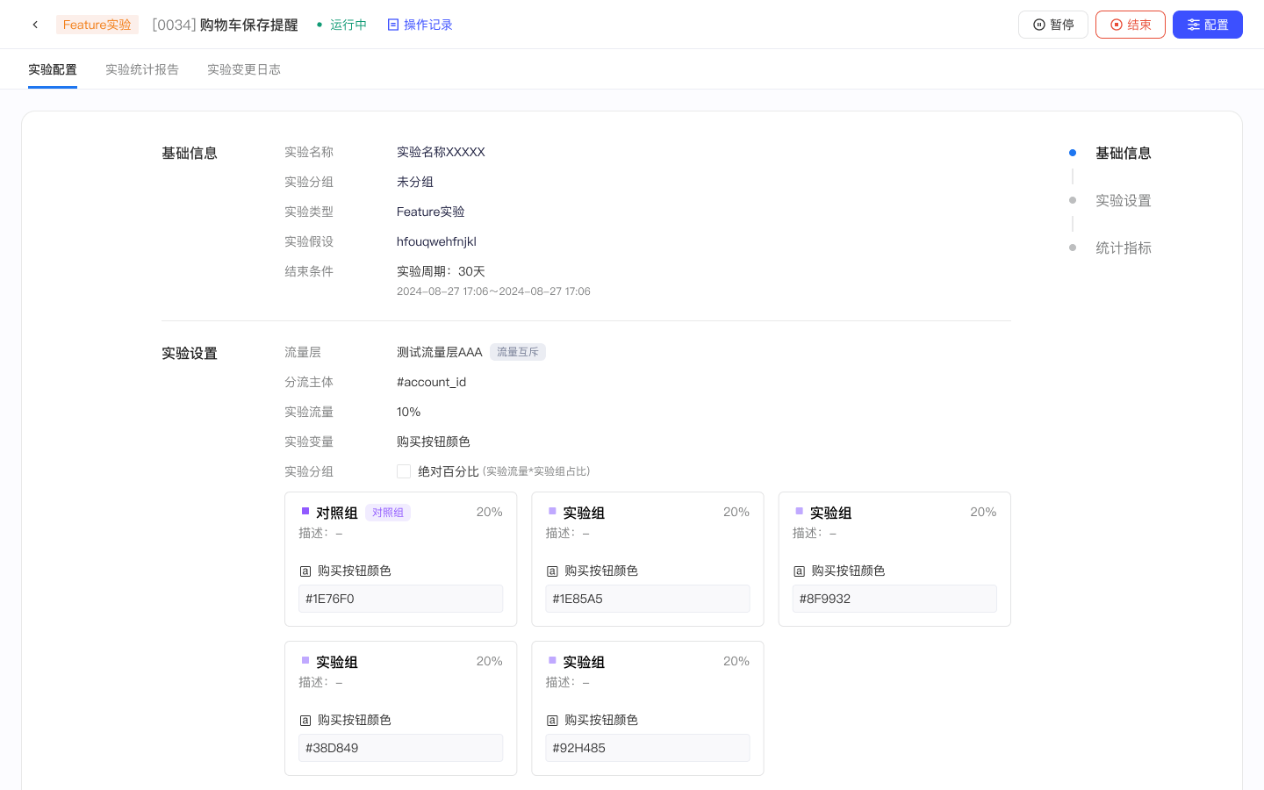
Task: Toggle the 绝对百分比 checkbox
Action: [404, 471]
